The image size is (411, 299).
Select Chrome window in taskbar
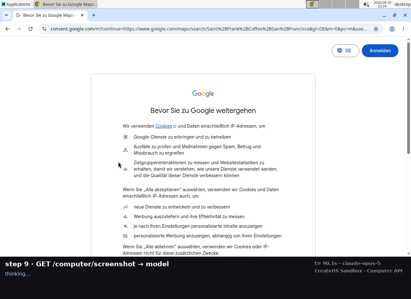[x=66, y=4]
